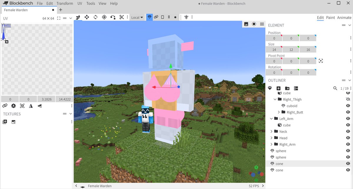Expand the Head group
353x189 pixels.
pos(271,138)
